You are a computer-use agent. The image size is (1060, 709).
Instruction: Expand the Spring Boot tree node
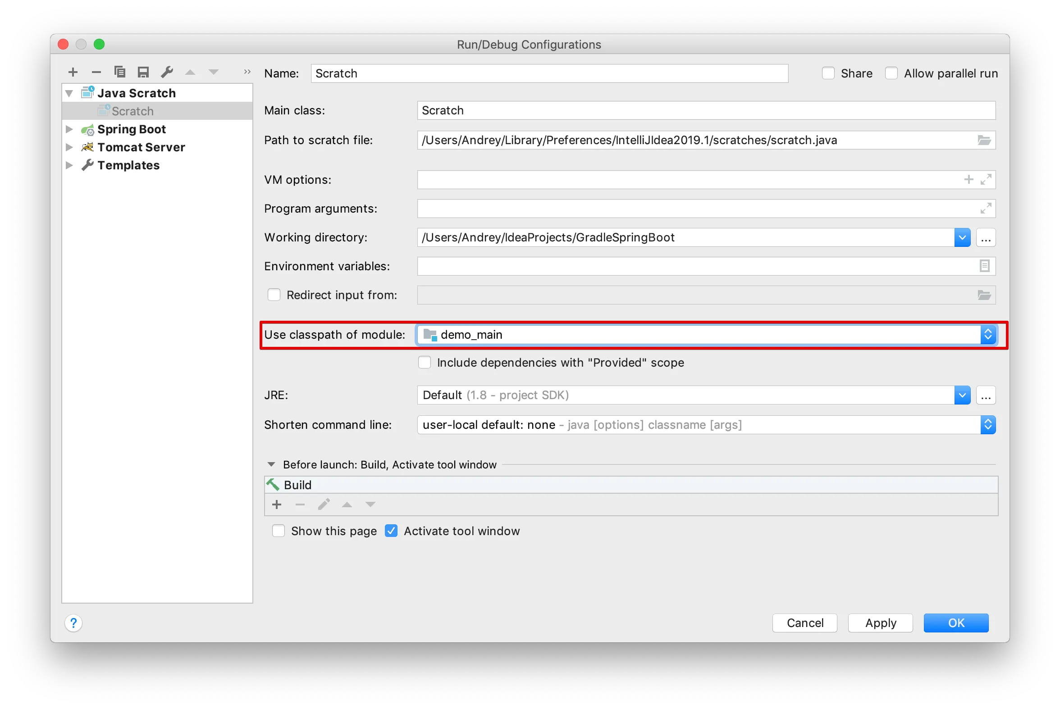pyautogui.click(x=69, y=129)
